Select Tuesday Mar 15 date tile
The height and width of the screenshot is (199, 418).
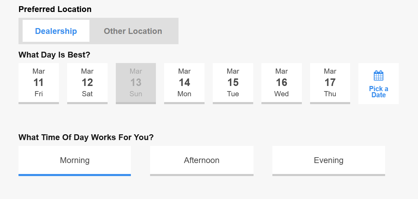pos(233,83)
